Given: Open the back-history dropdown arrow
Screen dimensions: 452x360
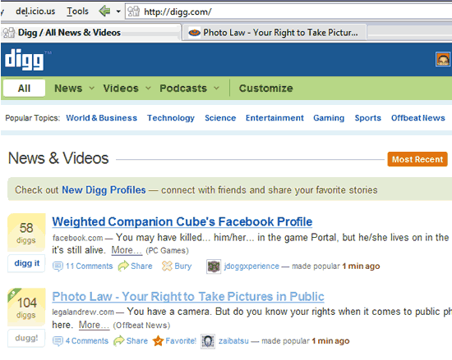Looking at the screenshot, I should (x=118, y=11).
